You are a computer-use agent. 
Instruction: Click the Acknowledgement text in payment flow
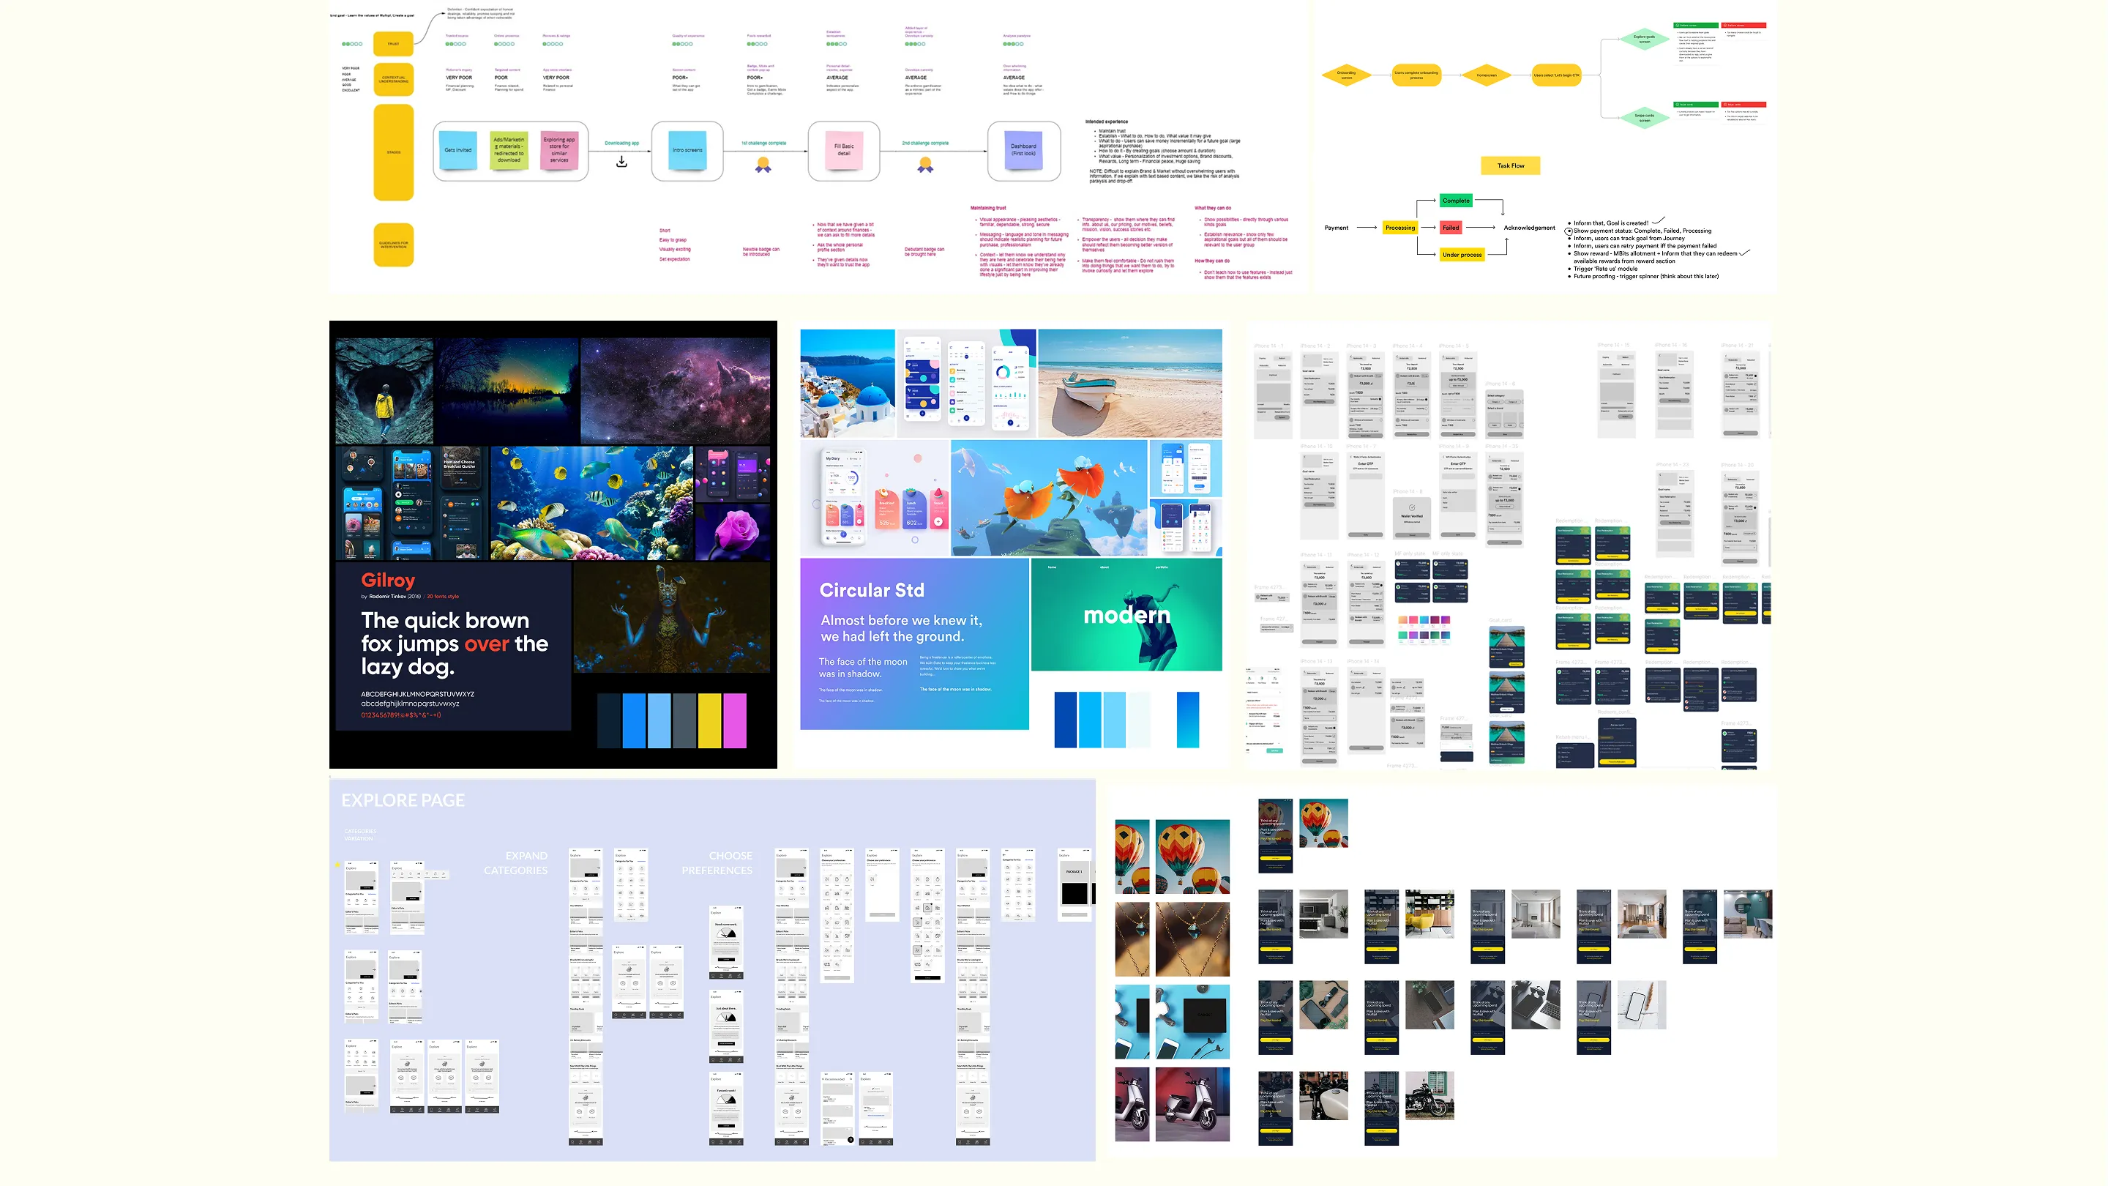(x=1528, y=228)
